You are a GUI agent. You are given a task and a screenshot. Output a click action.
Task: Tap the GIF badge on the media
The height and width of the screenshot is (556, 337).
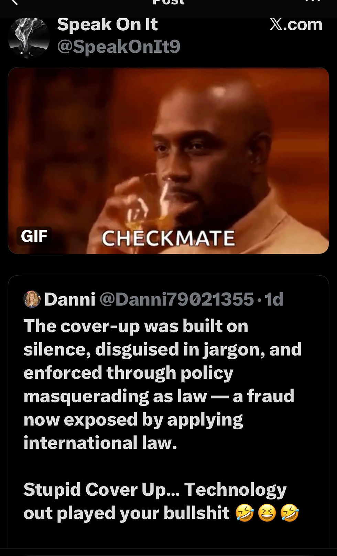tap(34, 236)
